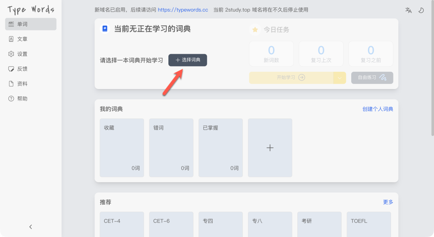Click the 新词数 count card

tap(272, 54)
